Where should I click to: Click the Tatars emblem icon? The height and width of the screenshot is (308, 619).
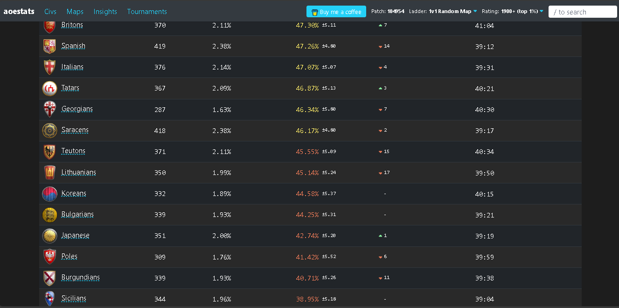(x=49, y=88)
